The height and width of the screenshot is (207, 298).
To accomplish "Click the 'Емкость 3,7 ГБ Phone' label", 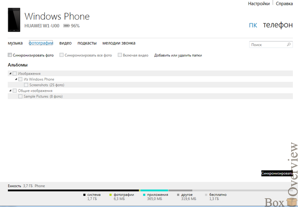I will [x=26, y=186].
